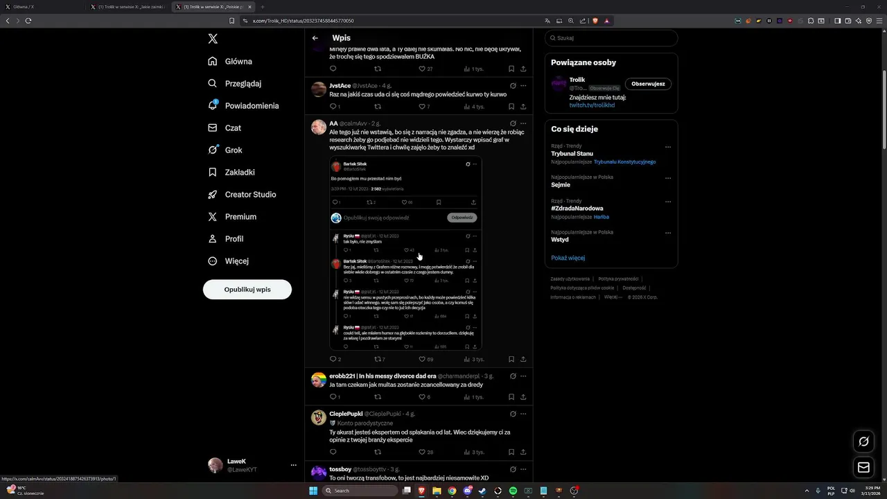Open Brave Shields icon in address bar
Image resolution: width=887 pixels, height=499 pixels.
coord(595,21)
